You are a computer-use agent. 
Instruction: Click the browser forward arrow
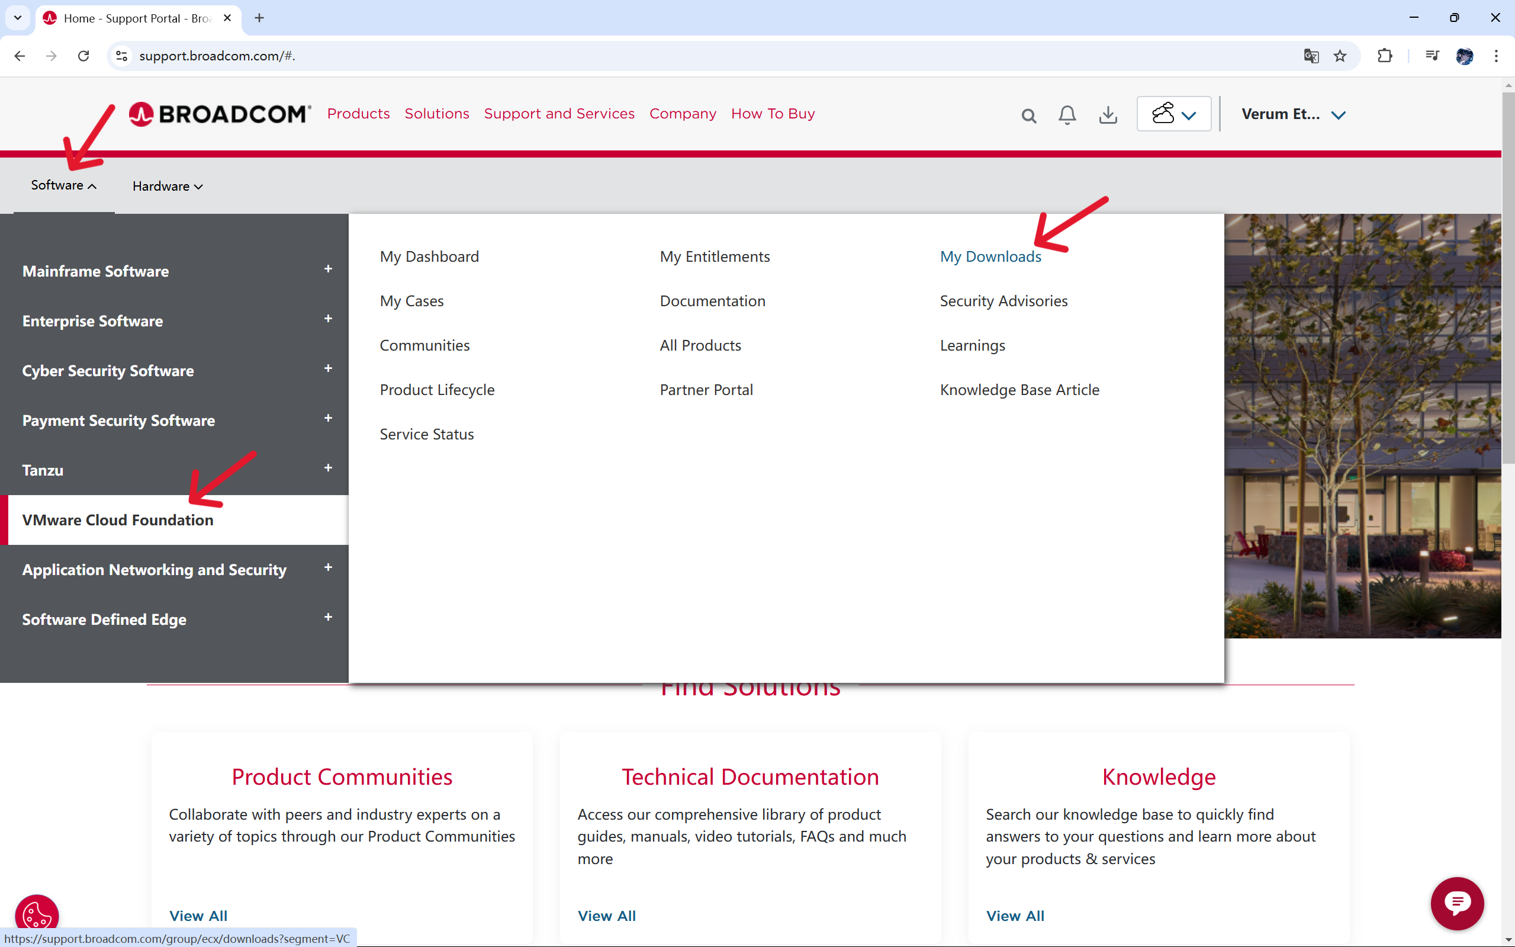point(52,56)
